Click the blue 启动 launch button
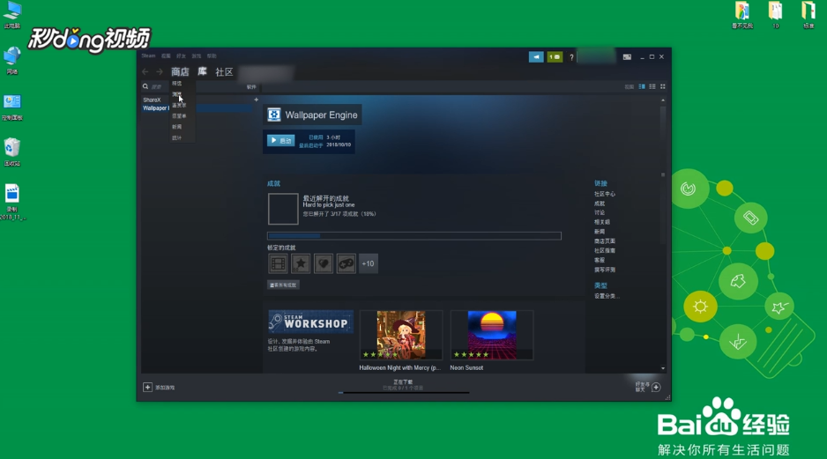 280,141
